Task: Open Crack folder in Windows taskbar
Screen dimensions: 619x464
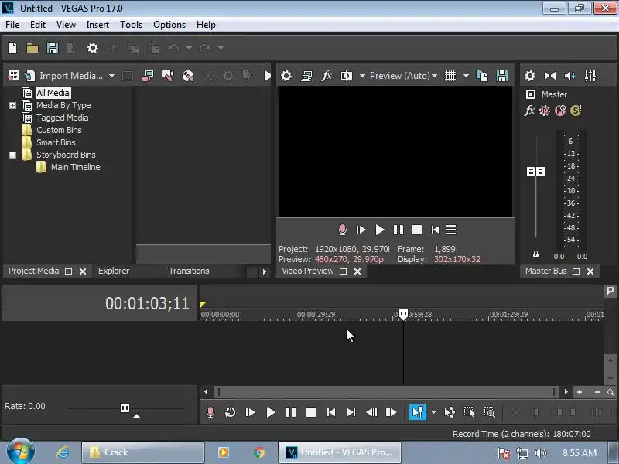Action: click(143, 452)
